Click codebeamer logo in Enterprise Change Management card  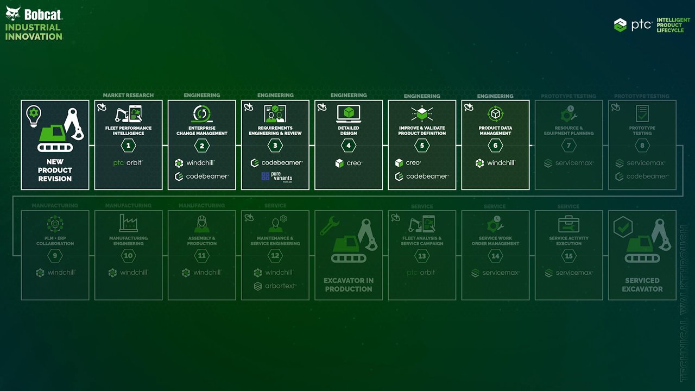(202, 176)
